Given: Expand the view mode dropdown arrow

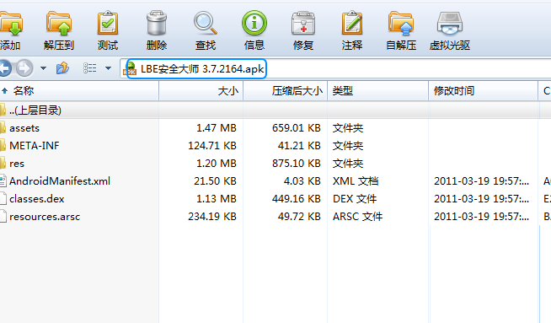Looking at the screenshot, I should click(x=108, y=68).
